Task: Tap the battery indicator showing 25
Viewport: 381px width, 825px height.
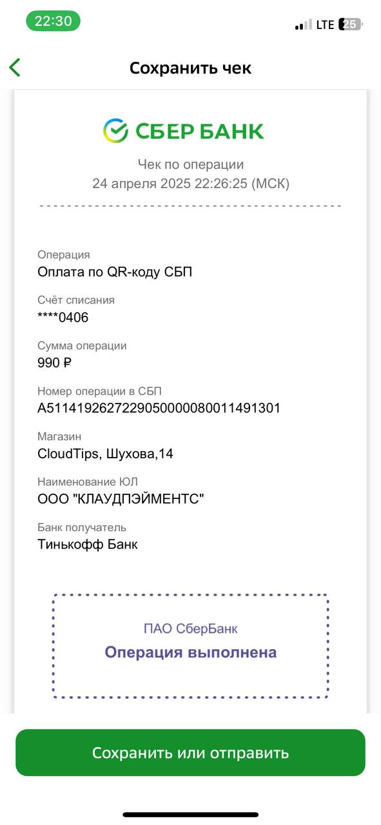Action: point(351,24)
